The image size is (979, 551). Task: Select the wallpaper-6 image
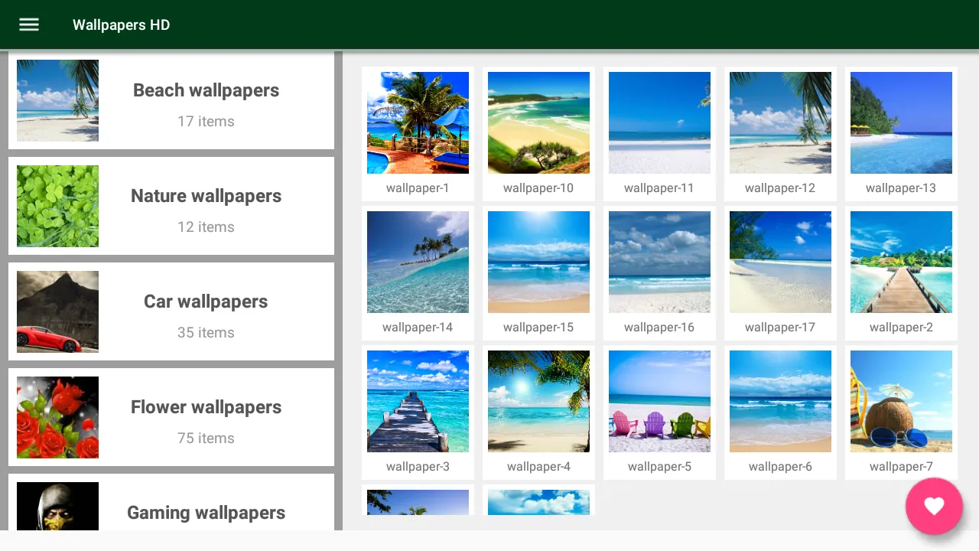pos(780,401)
